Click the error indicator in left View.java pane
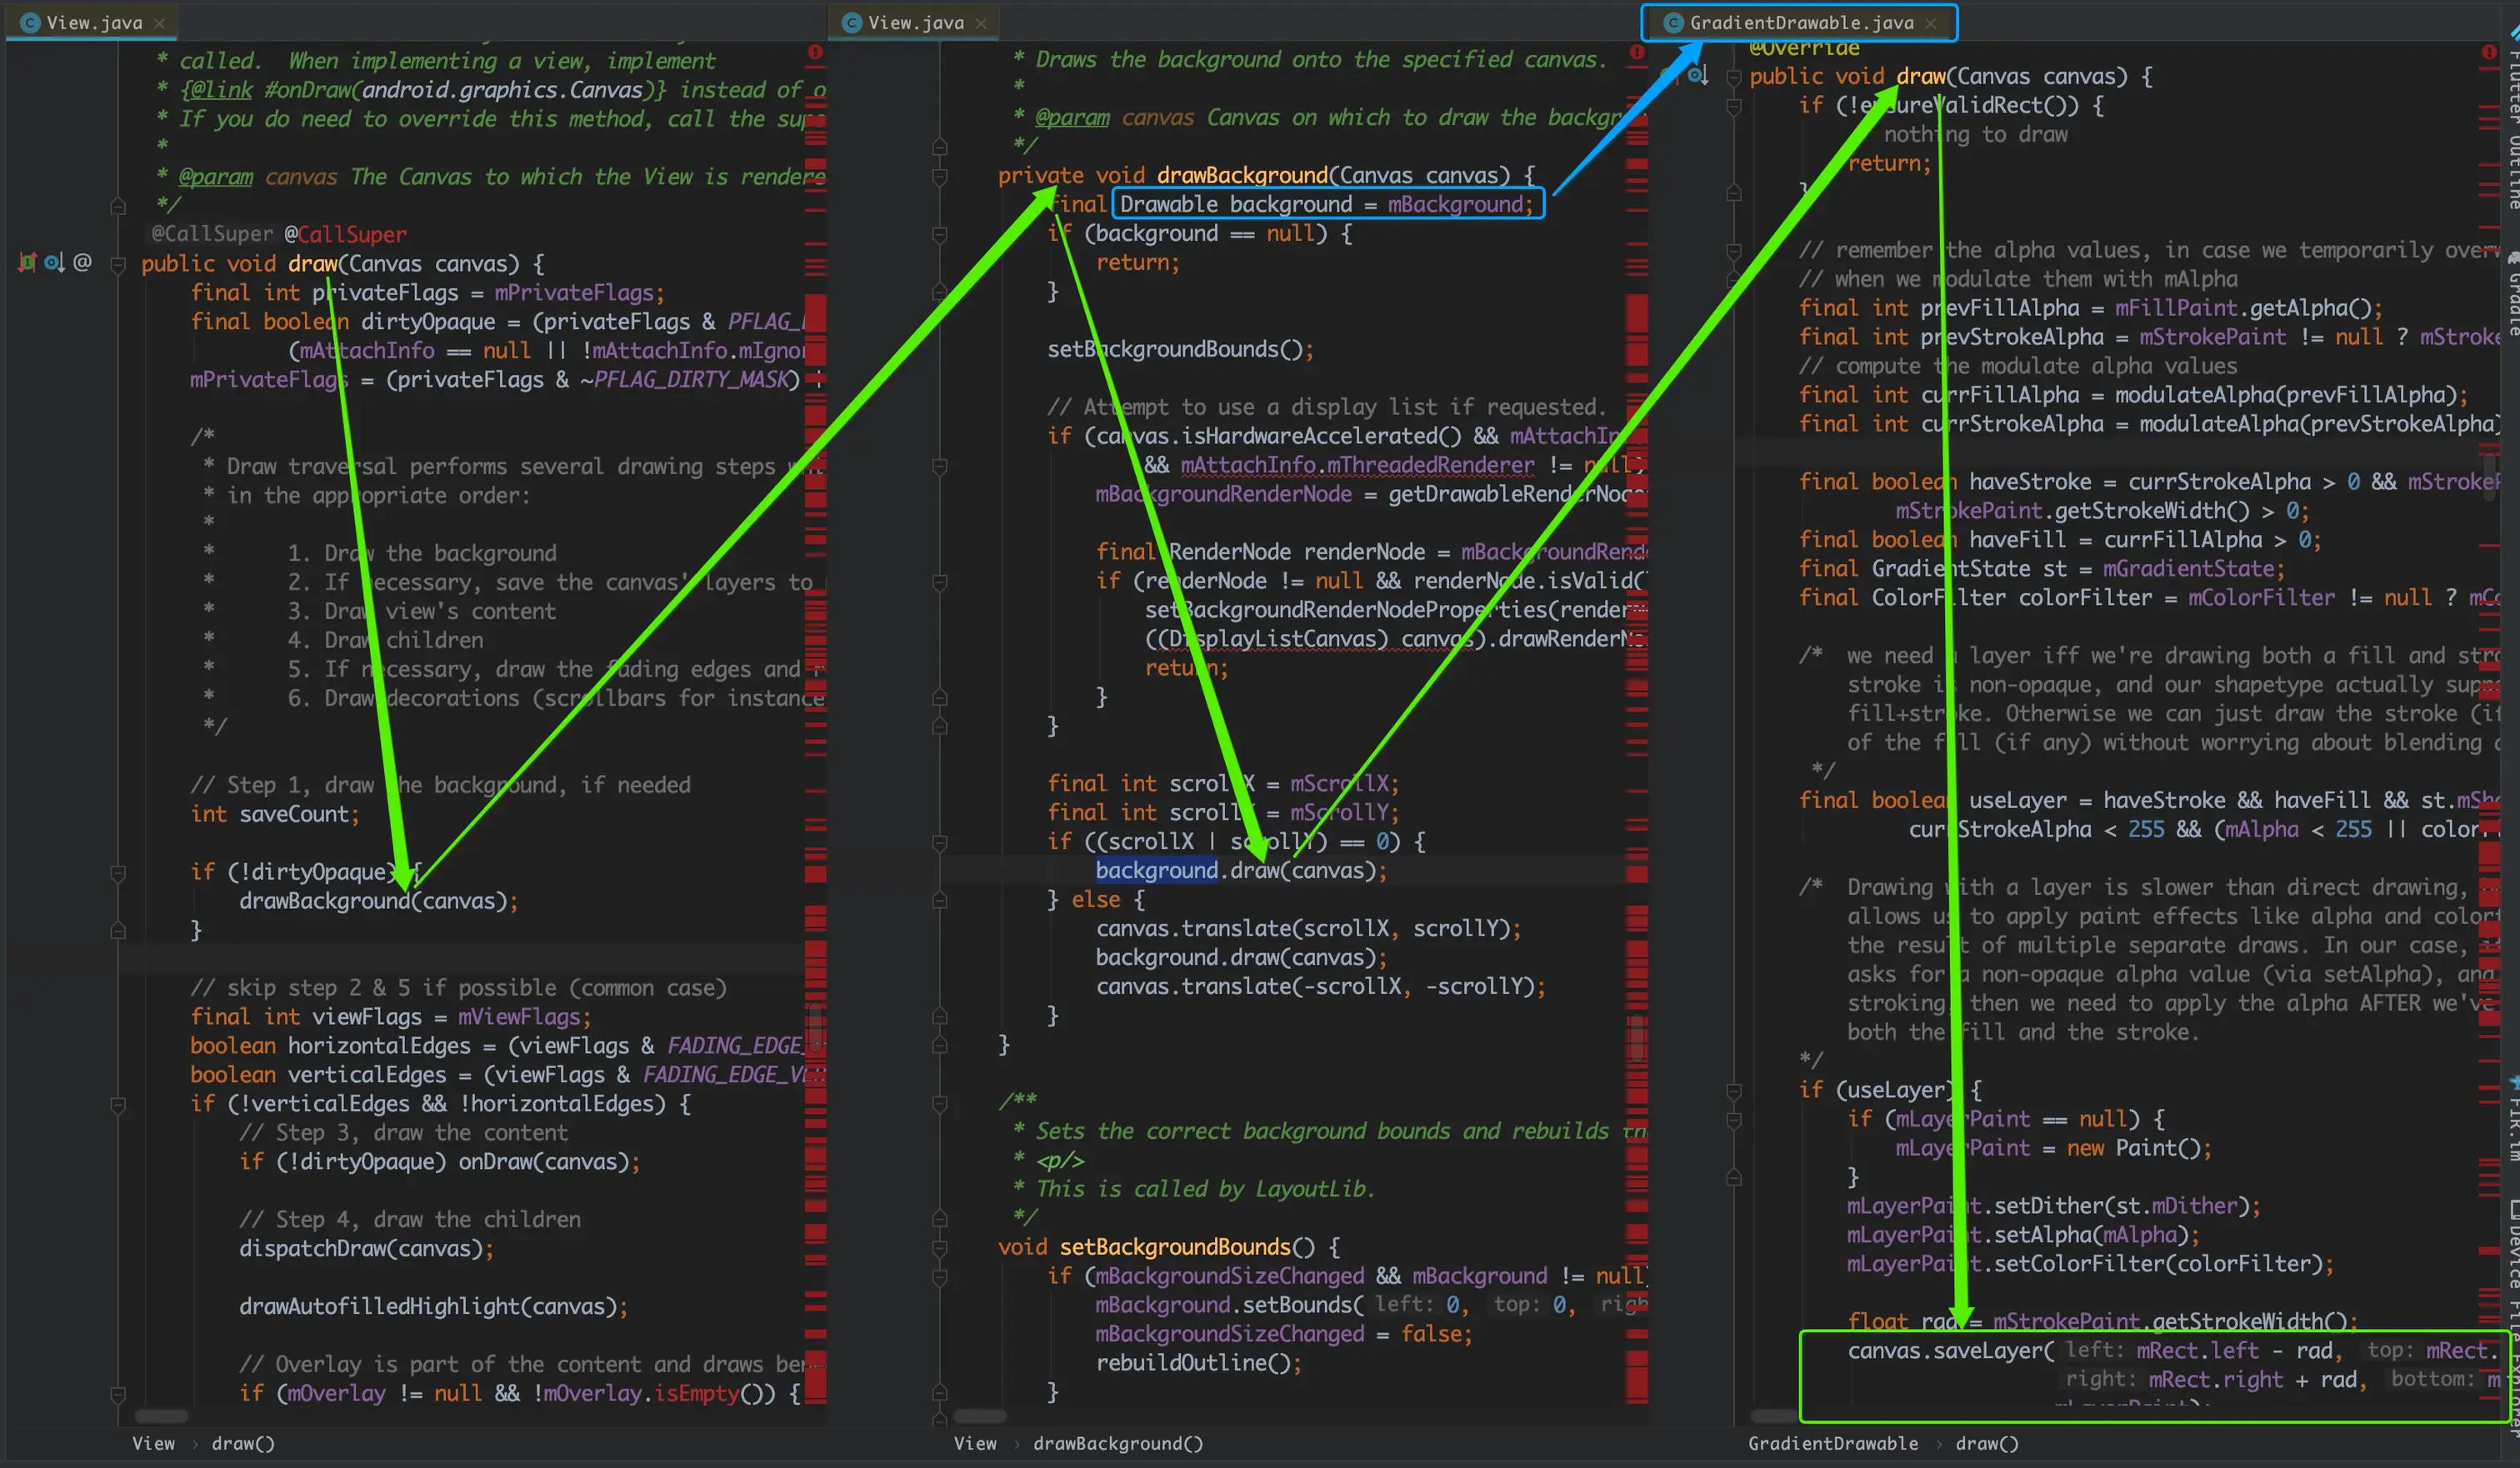The width and height of the screenshot is (2520, 1468). coord(815,52)
